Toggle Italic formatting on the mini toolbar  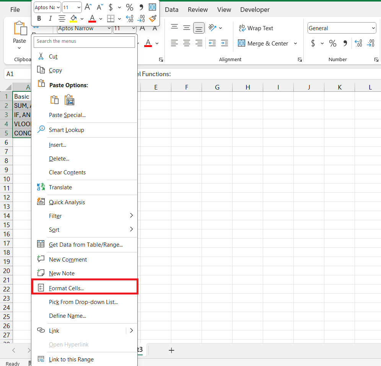click(50, 18)
